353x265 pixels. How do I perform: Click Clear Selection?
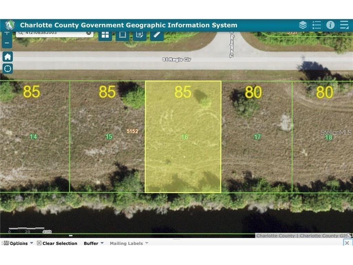pyautogui.click(x=57, y=243)
